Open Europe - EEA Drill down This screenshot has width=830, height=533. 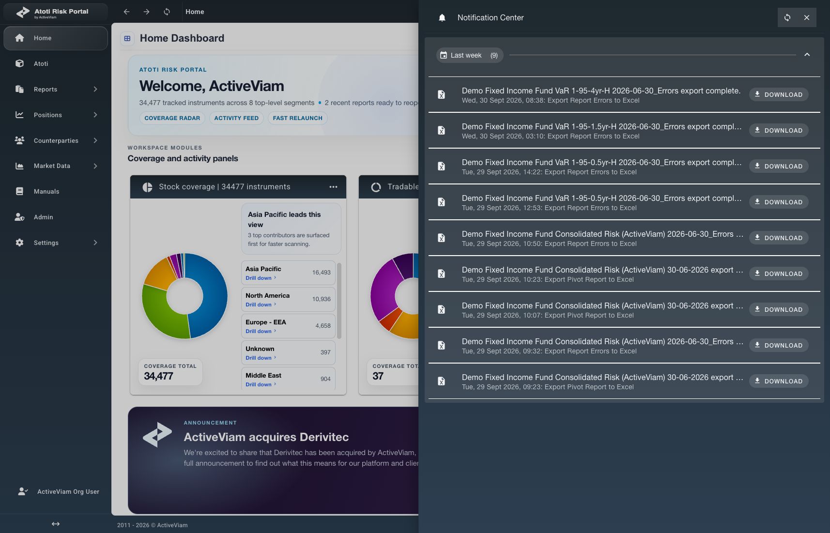[261, 331]
